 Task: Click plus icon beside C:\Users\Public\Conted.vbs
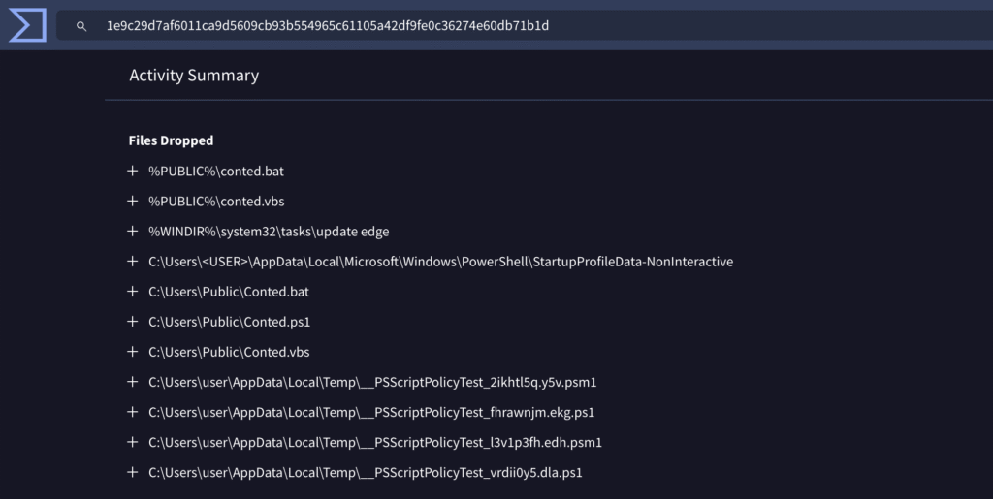click(133, 352)
